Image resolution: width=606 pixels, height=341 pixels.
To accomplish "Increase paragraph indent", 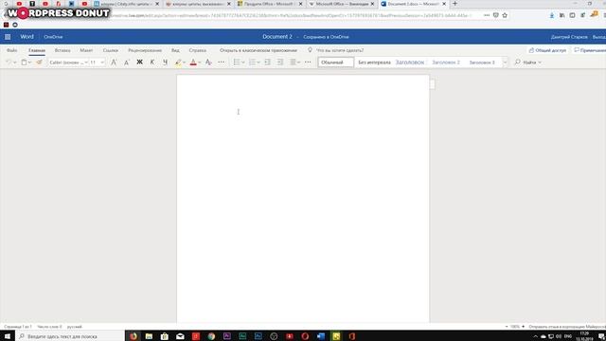I will 280,63.
